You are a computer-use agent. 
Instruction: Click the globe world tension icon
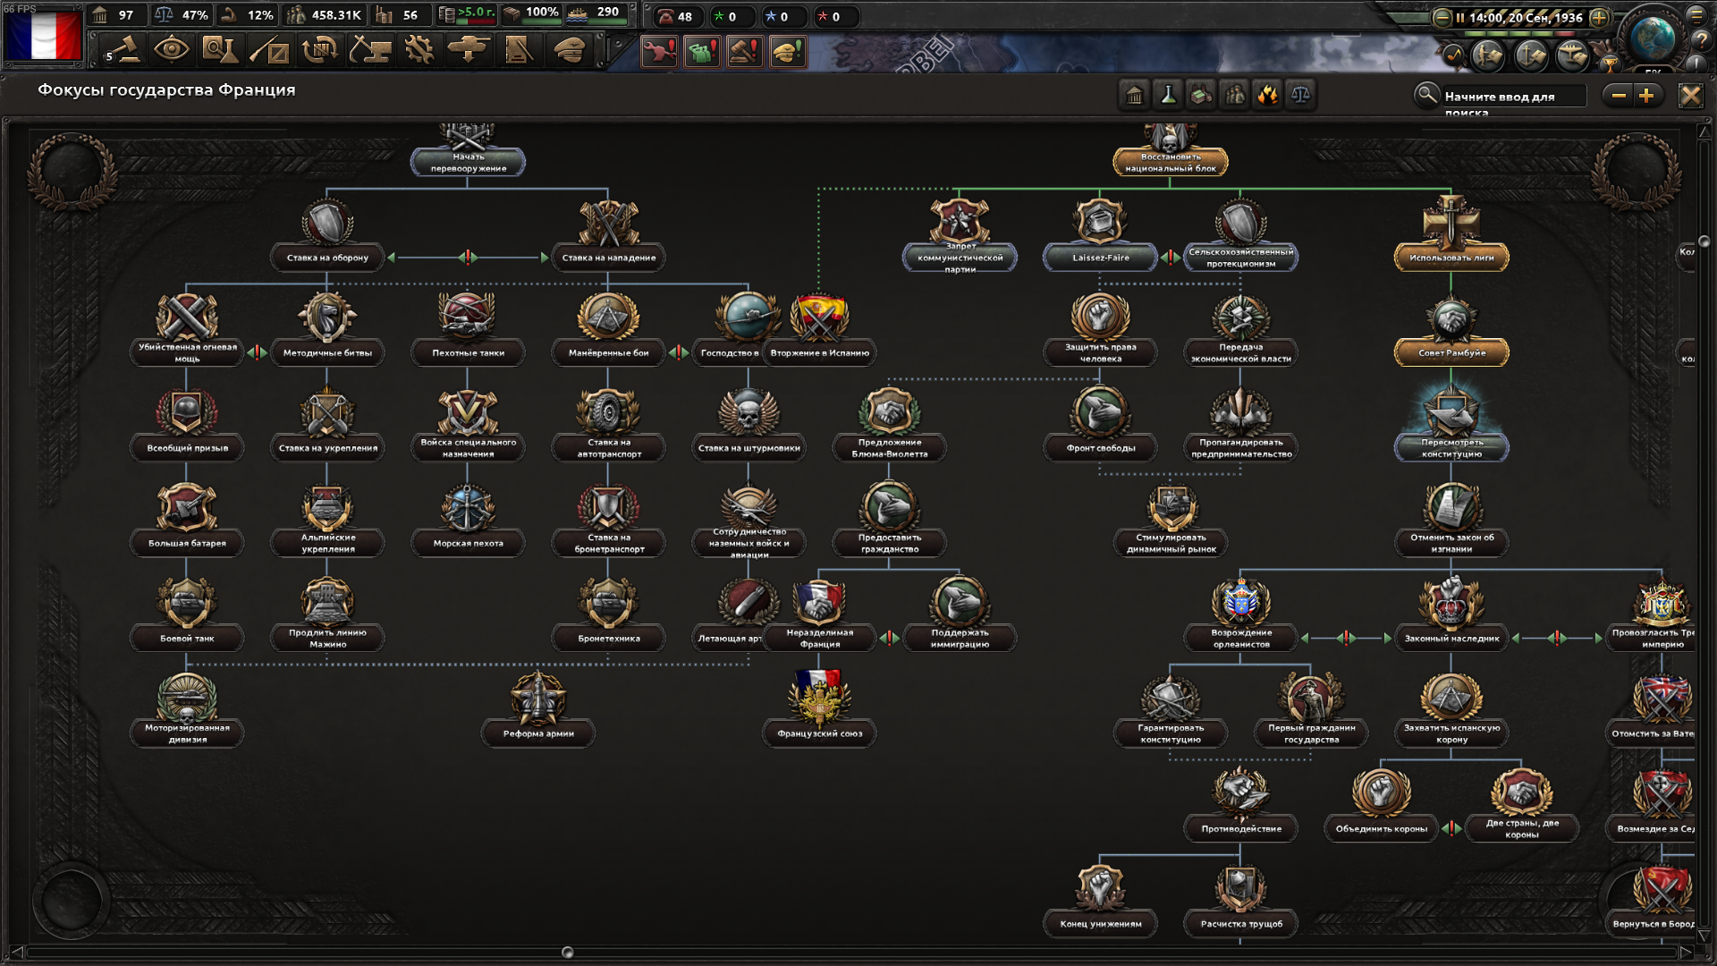click(1652, 38)
